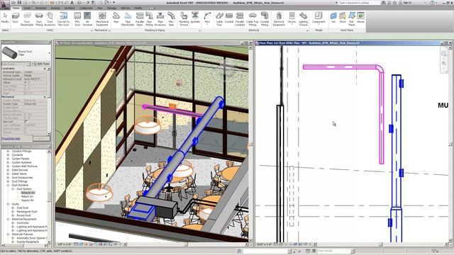Collapse the Mechanical section in Properties
The width and height of the screenshot is (454, 255).
point(45,97)
